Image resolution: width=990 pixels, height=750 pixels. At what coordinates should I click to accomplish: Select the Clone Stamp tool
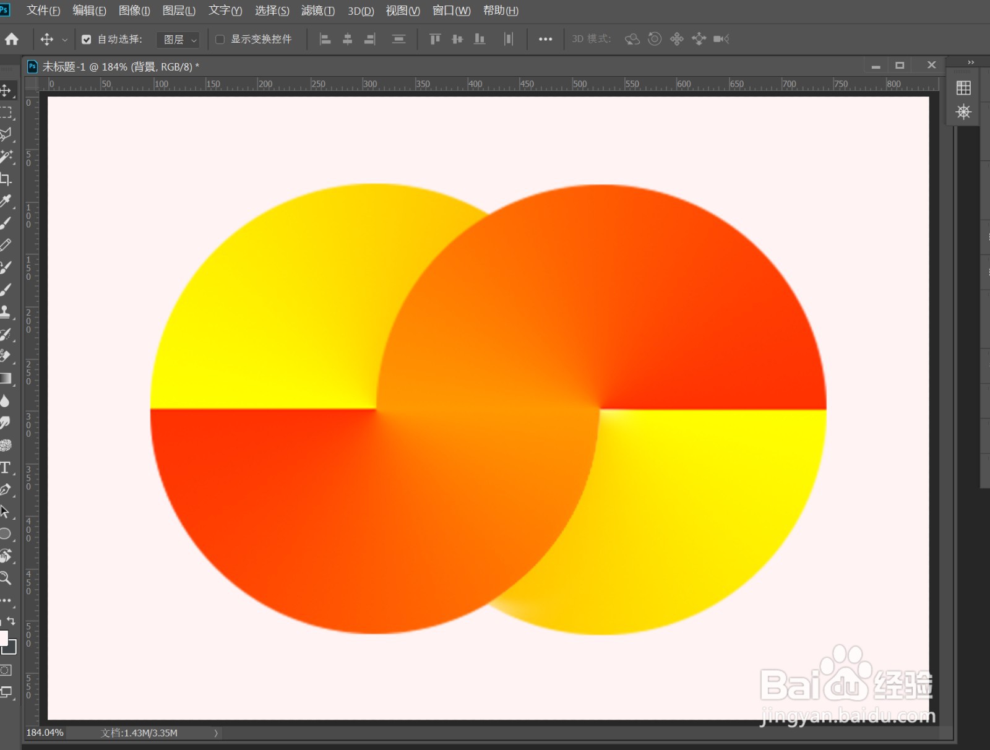tap(6, 311)
